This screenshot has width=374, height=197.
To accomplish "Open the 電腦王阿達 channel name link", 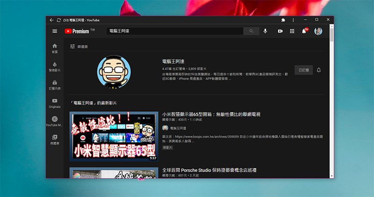I will coord(173,61).
